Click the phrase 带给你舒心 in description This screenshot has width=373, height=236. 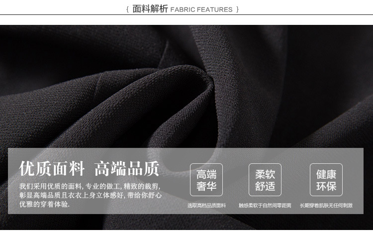coord(144,195)
